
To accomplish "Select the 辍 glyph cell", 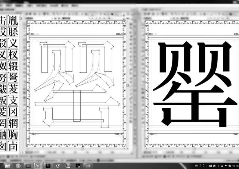I will [13, 66].
